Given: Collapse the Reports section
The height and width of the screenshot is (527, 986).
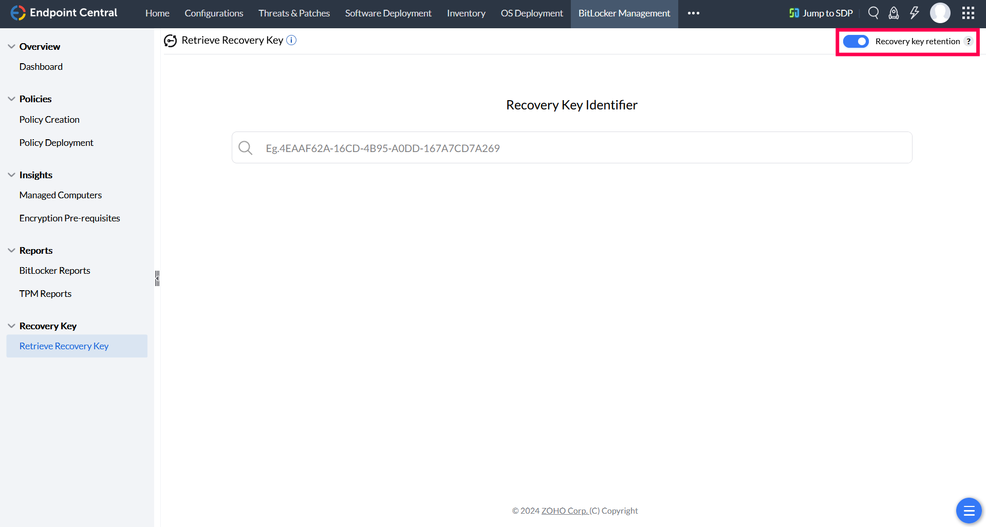Looking at the screenshot, I should coord(11,250).
